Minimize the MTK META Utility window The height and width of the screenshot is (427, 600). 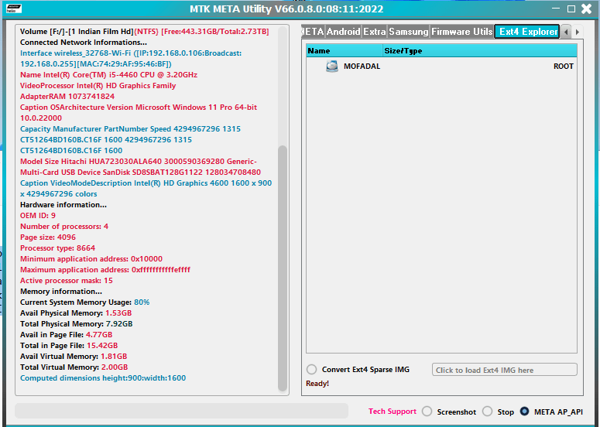556,9
